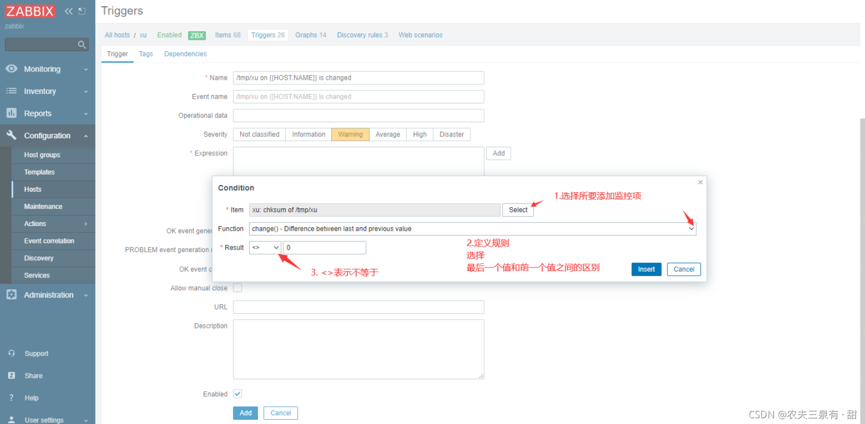This screenshot has height=424, width=865.
Task: Open the All hosts link
Action: point(118,35)
